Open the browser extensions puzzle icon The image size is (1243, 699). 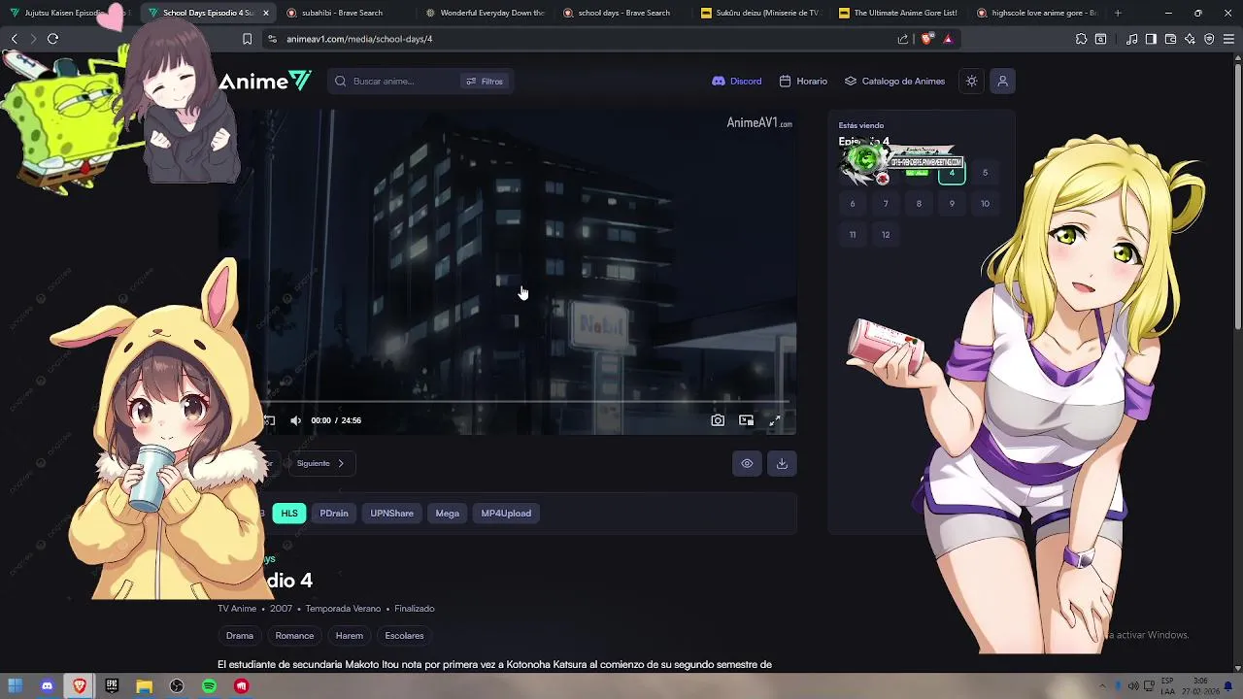point(1081,39)
